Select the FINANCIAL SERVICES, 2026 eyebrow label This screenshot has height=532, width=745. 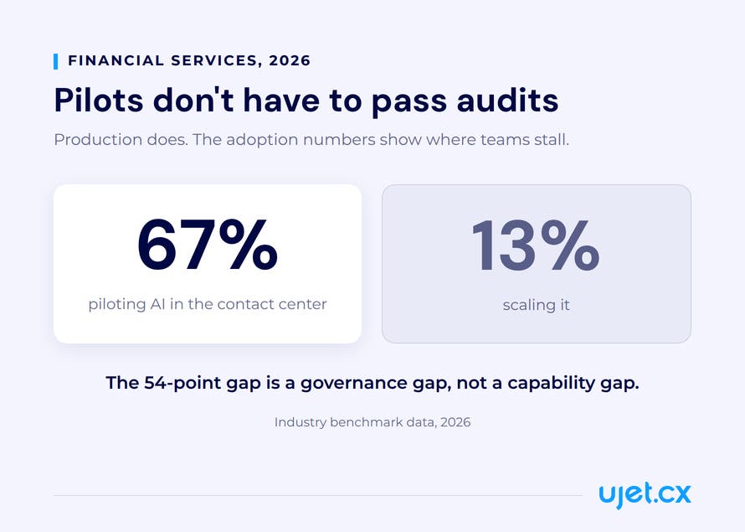[x=189, y=61]
